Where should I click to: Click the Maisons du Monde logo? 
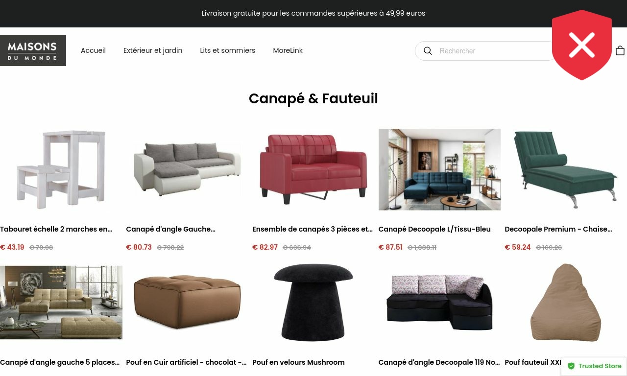[33, 50]
